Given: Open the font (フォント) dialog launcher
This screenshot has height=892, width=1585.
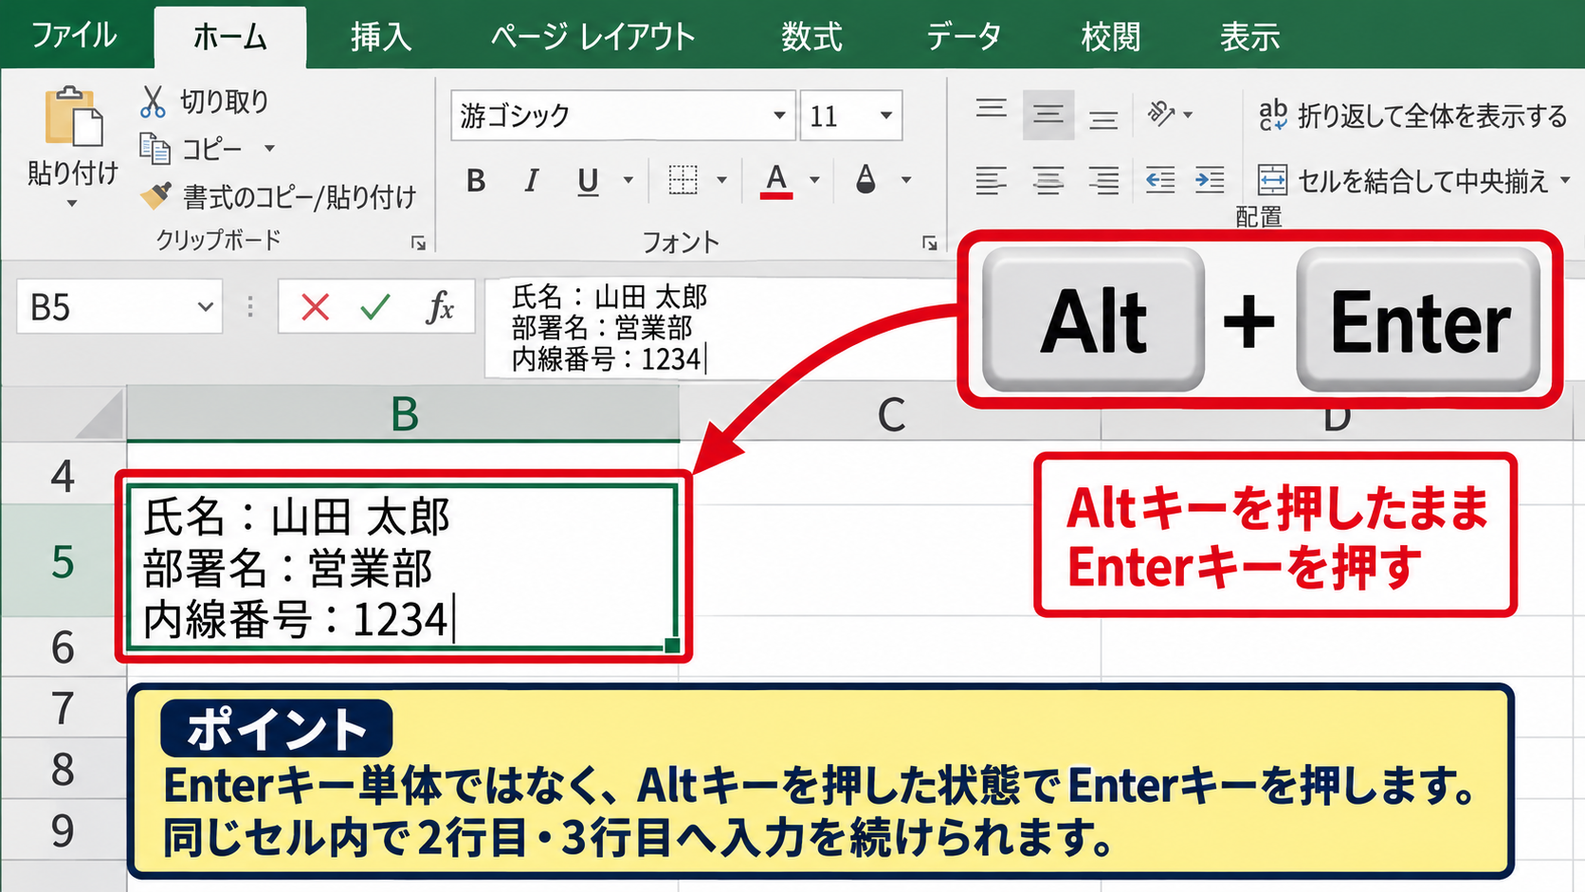Looking at the screenshot, I should click(x=929, y=244).
